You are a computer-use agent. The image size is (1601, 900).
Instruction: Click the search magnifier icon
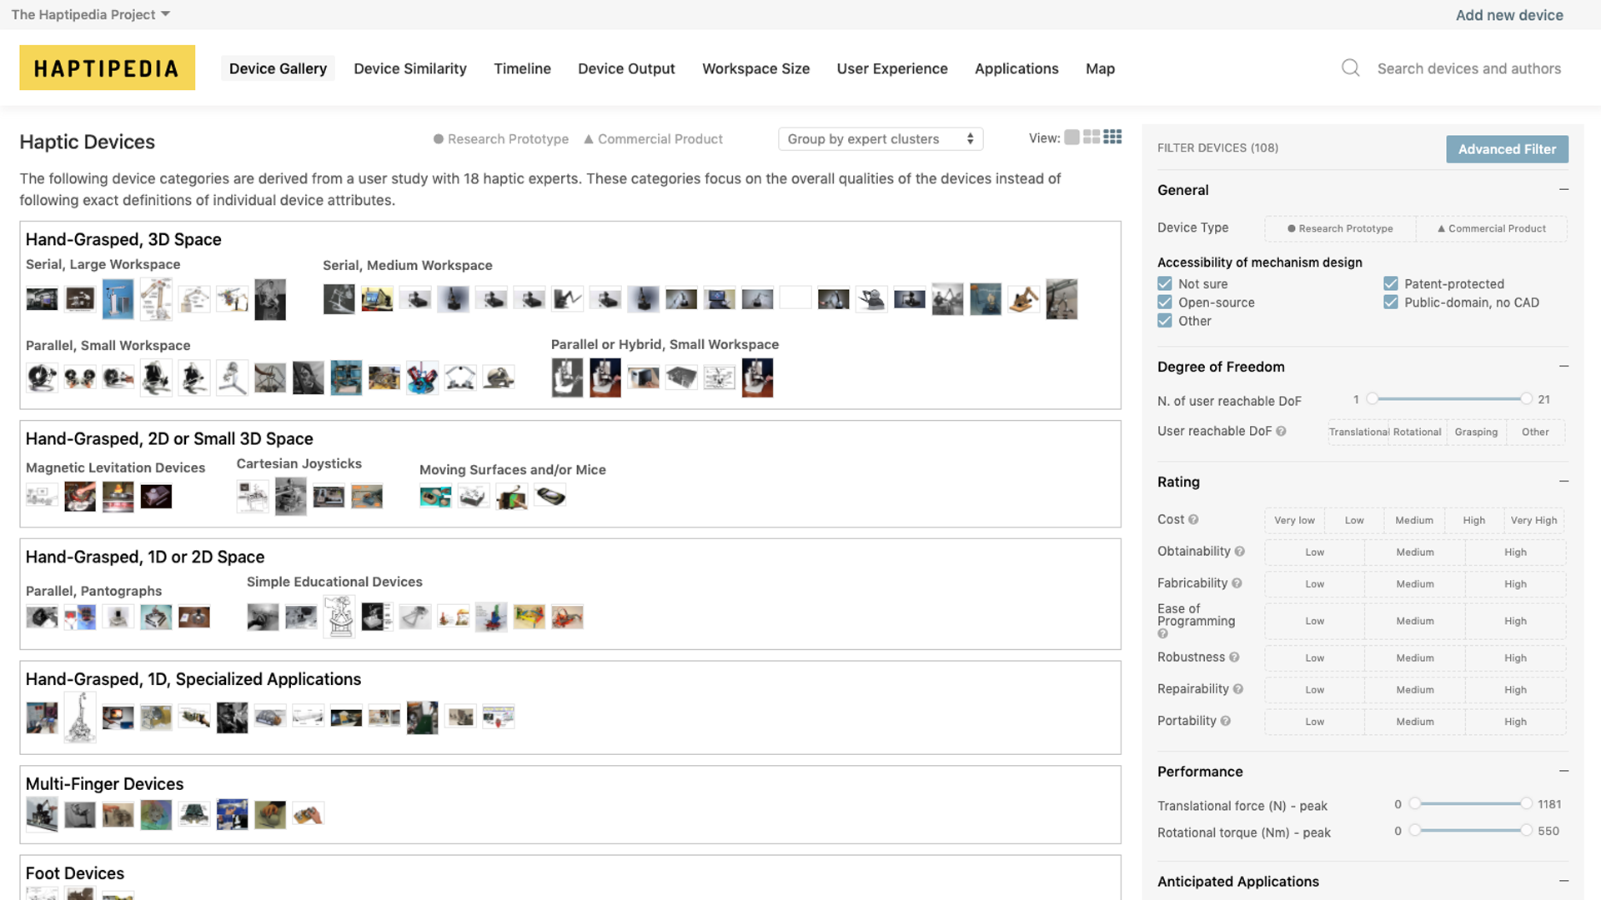coord(1350,68)
